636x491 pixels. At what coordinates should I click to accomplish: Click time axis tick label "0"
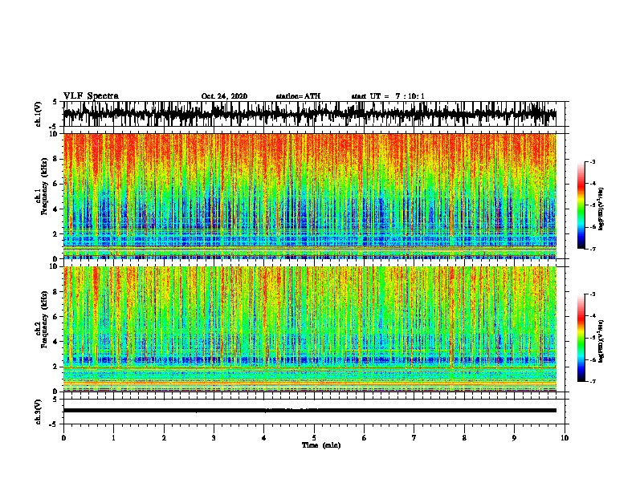(63, 438)
